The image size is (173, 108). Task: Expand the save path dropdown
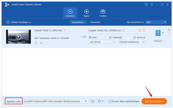point(86,101)
